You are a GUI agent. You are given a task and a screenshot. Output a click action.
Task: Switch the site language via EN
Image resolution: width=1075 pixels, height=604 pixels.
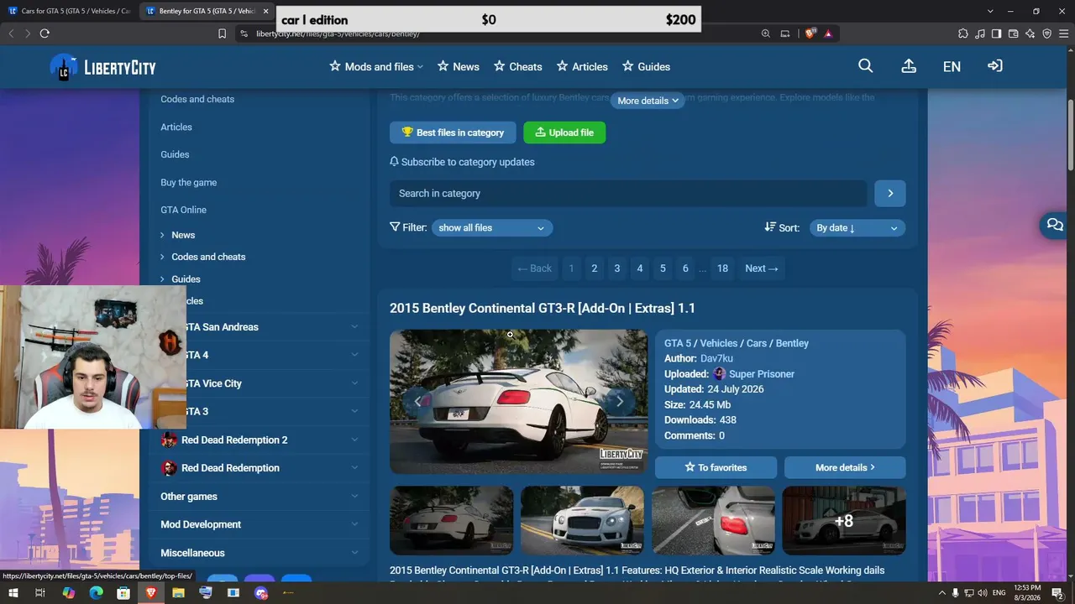coord(952,66)
